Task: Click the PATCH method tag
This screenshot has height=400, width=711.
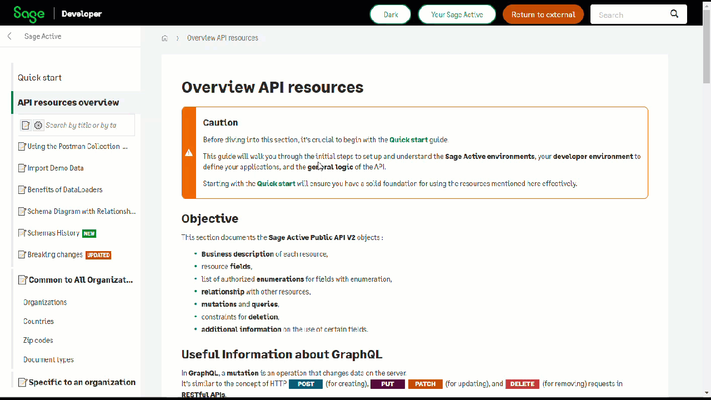Action: 425,384
